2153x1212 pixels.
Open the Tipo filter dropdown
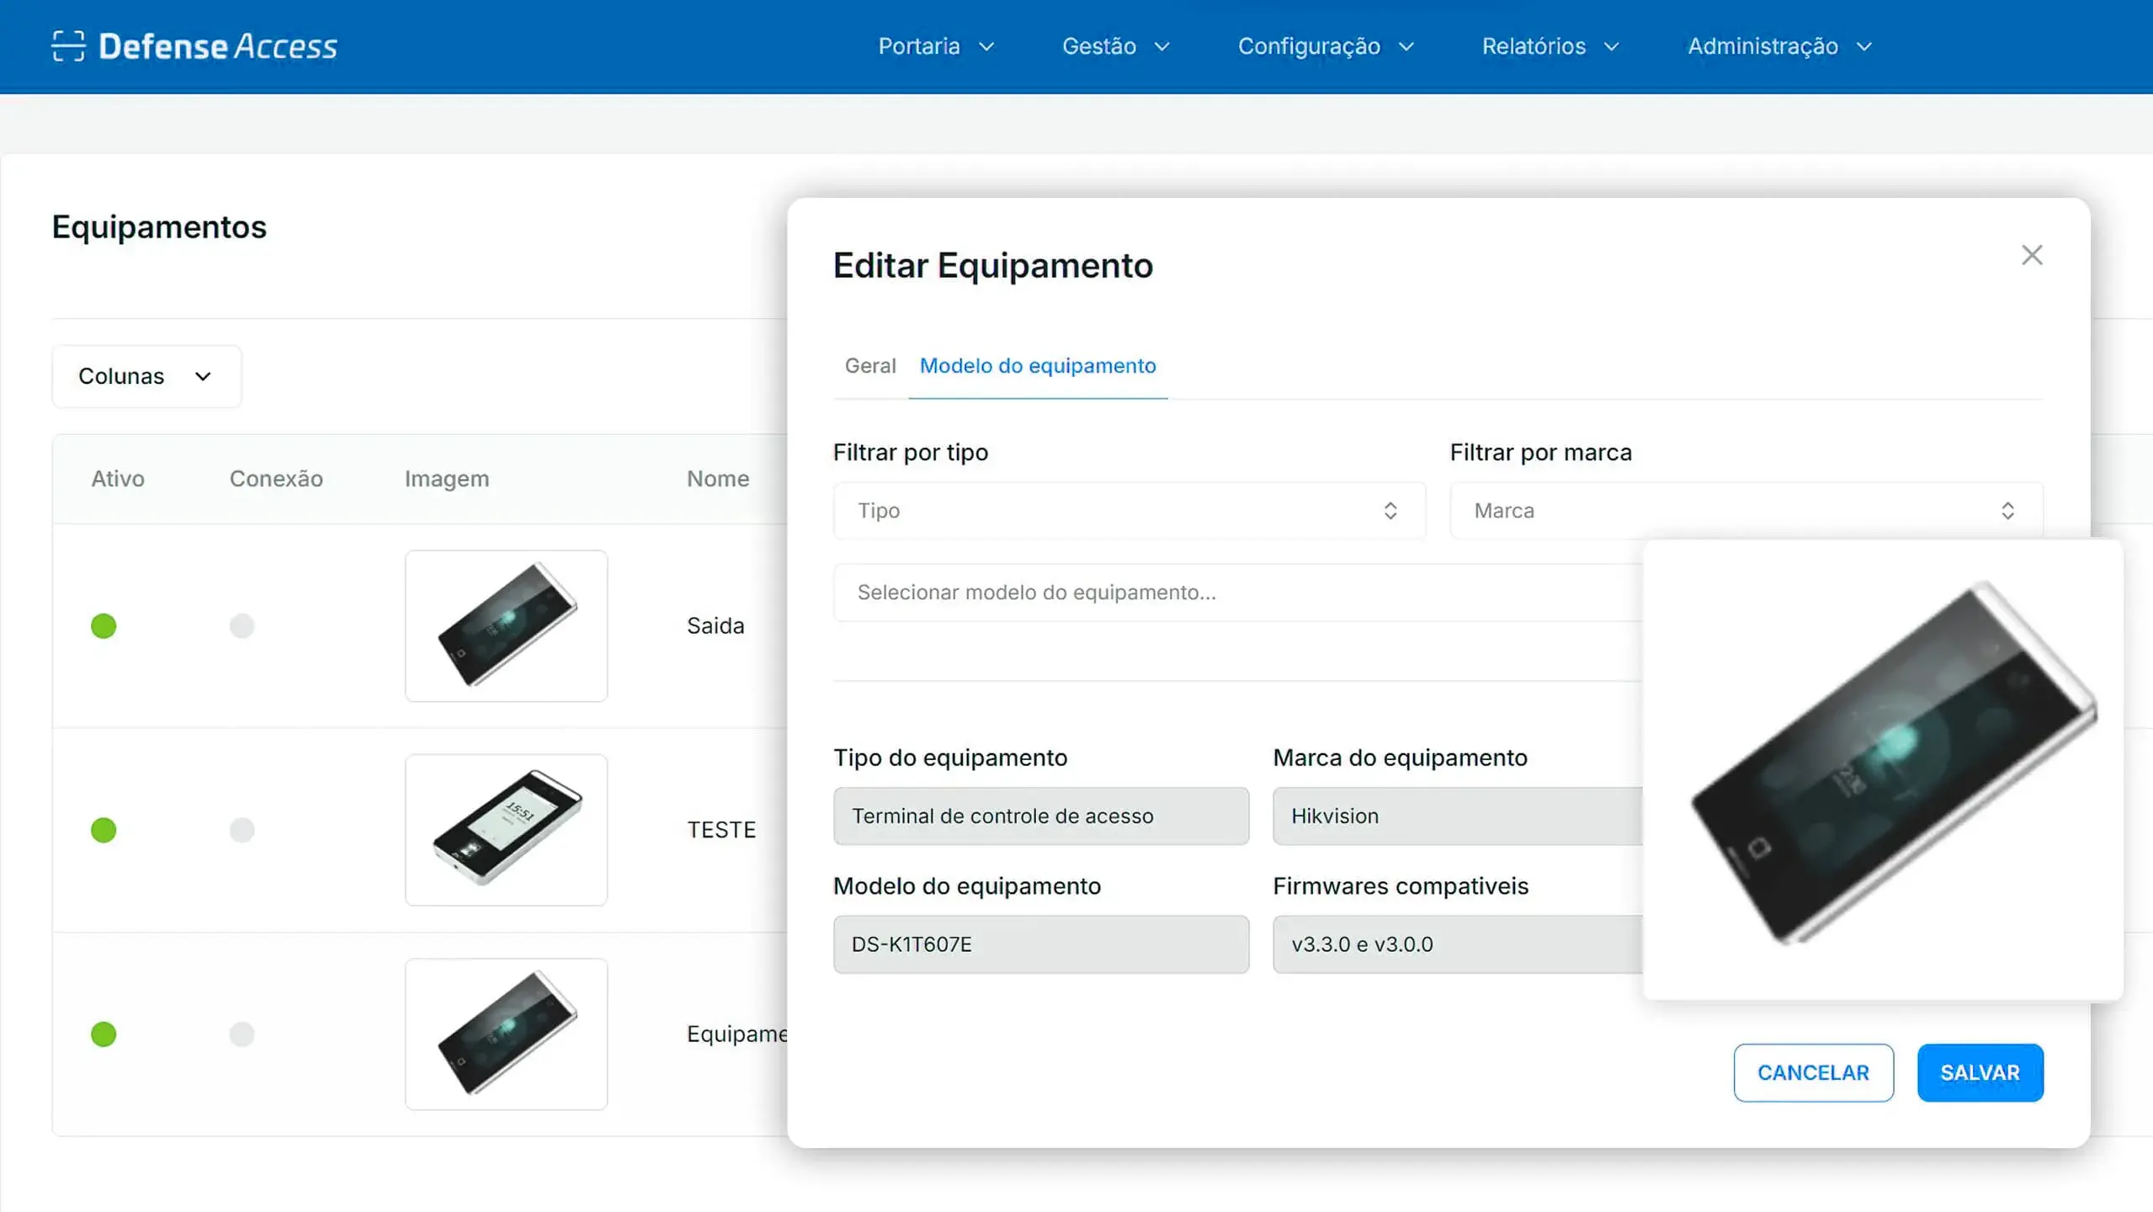tap(1128, 511)
